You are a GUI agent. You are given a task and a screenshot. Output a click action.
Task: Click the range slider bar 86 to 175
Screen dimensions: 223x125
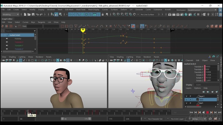[76, 119]
